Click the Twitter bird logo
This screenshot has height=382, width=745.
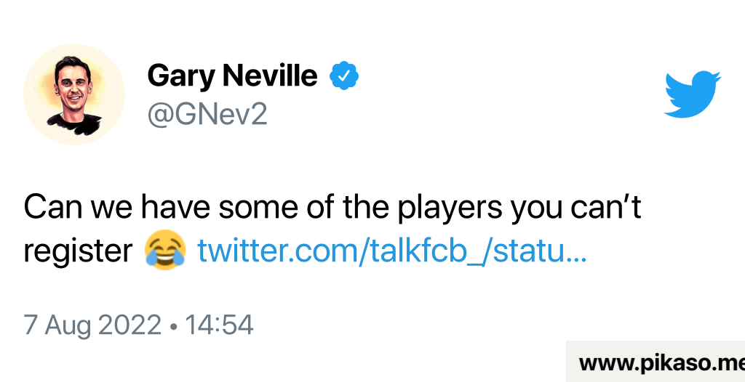point(692,94)
